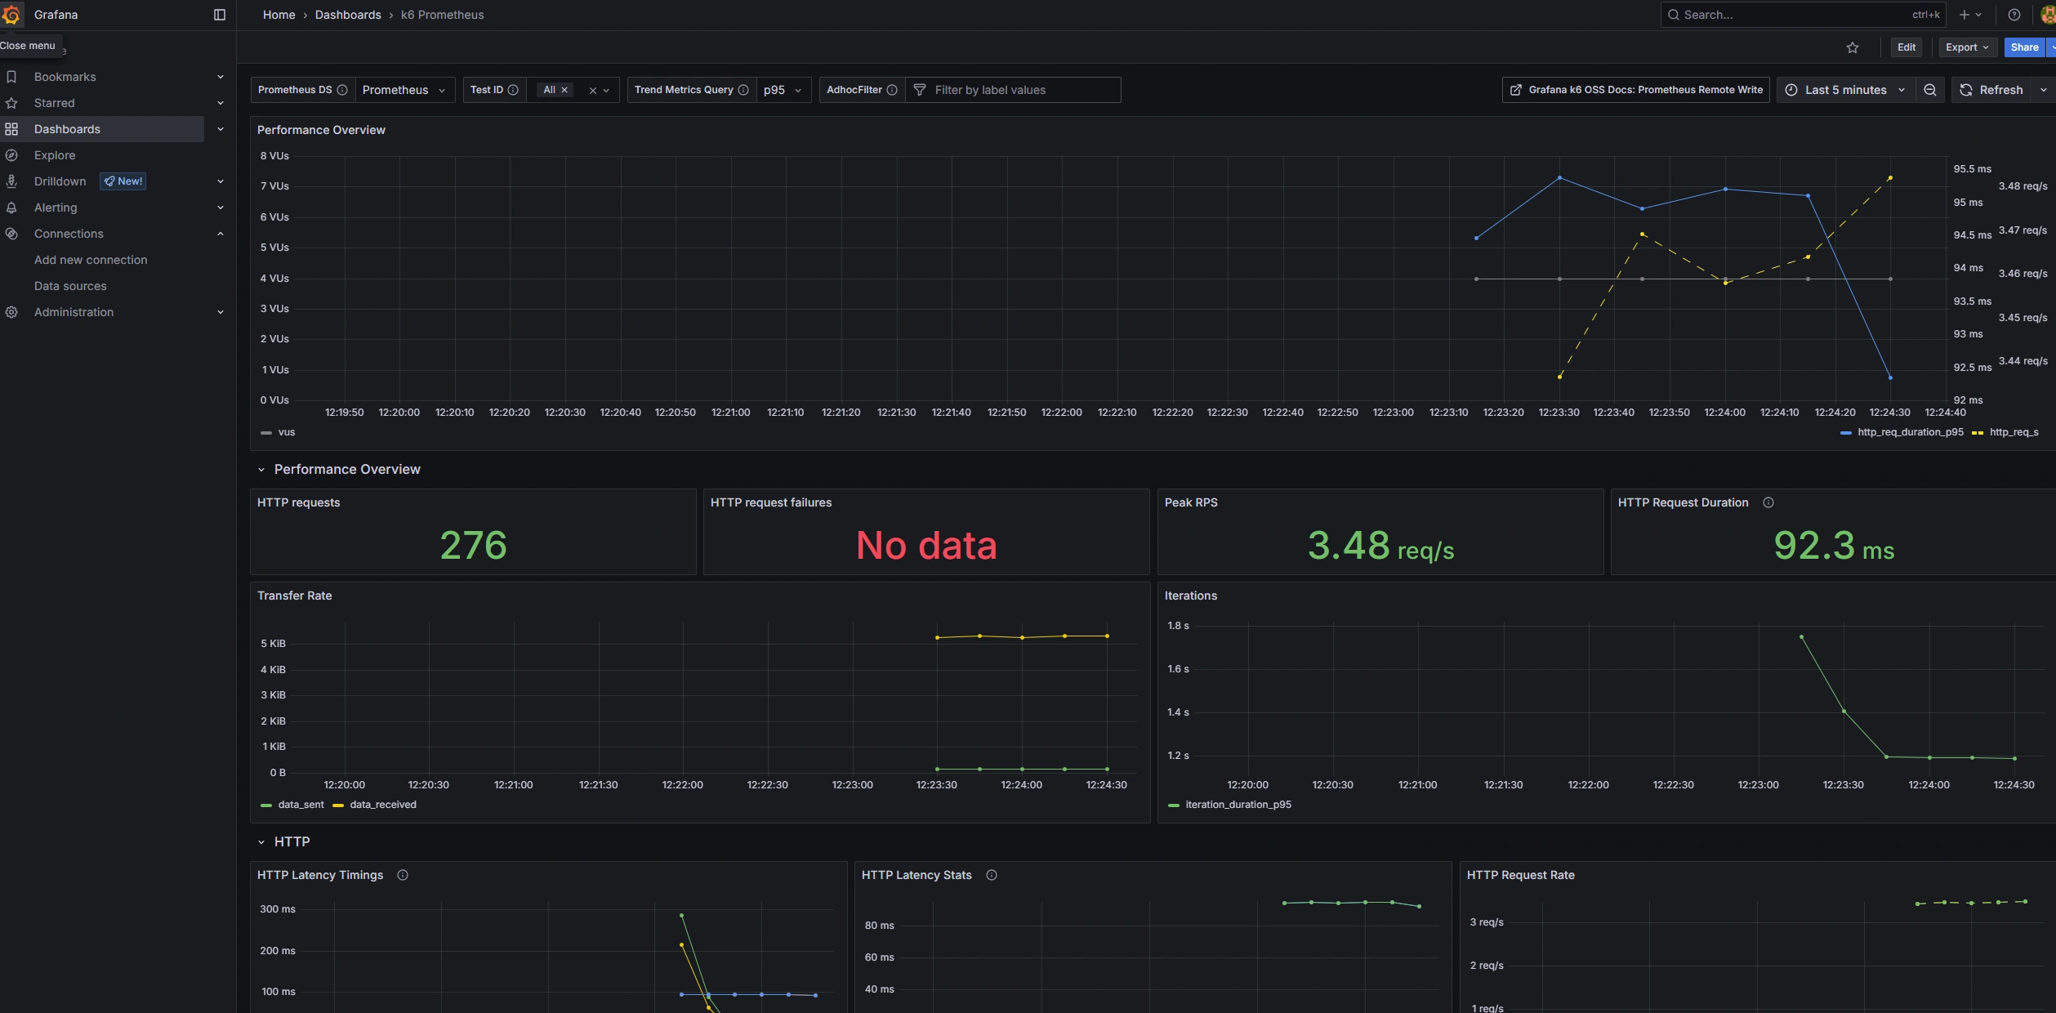The height and width of the screenshot is (1013, 2056).
Task: Click the Drilldown sidebar icon
Action: 11,181
